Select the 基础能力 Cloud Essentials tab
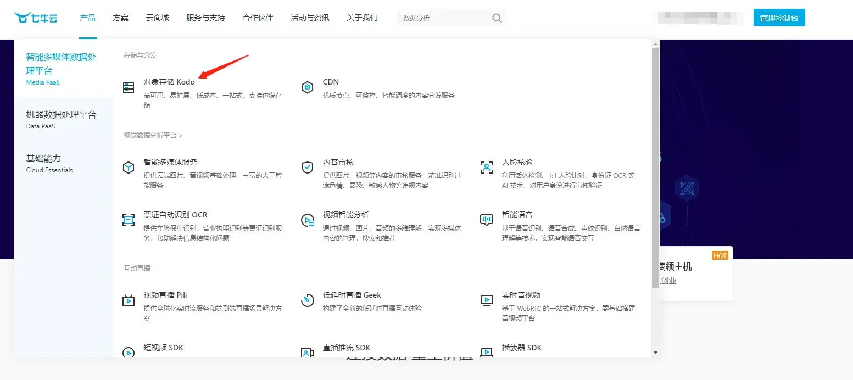The image size is (853, 380). point(49,163)
